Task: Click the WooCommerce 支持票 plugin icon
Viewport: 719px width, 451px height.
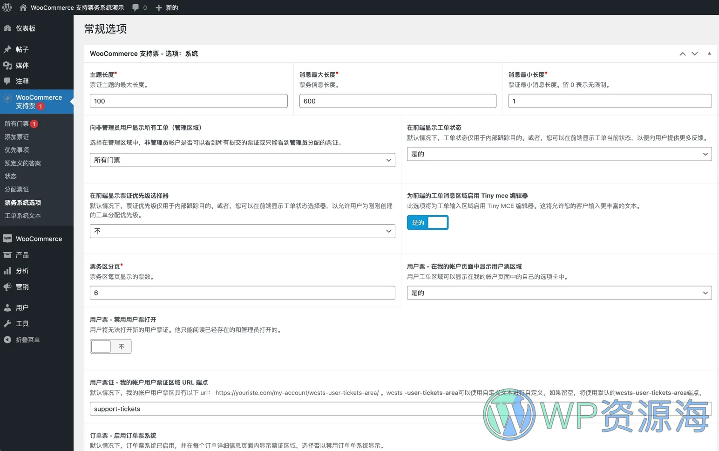Action: (x=7, y=98)
